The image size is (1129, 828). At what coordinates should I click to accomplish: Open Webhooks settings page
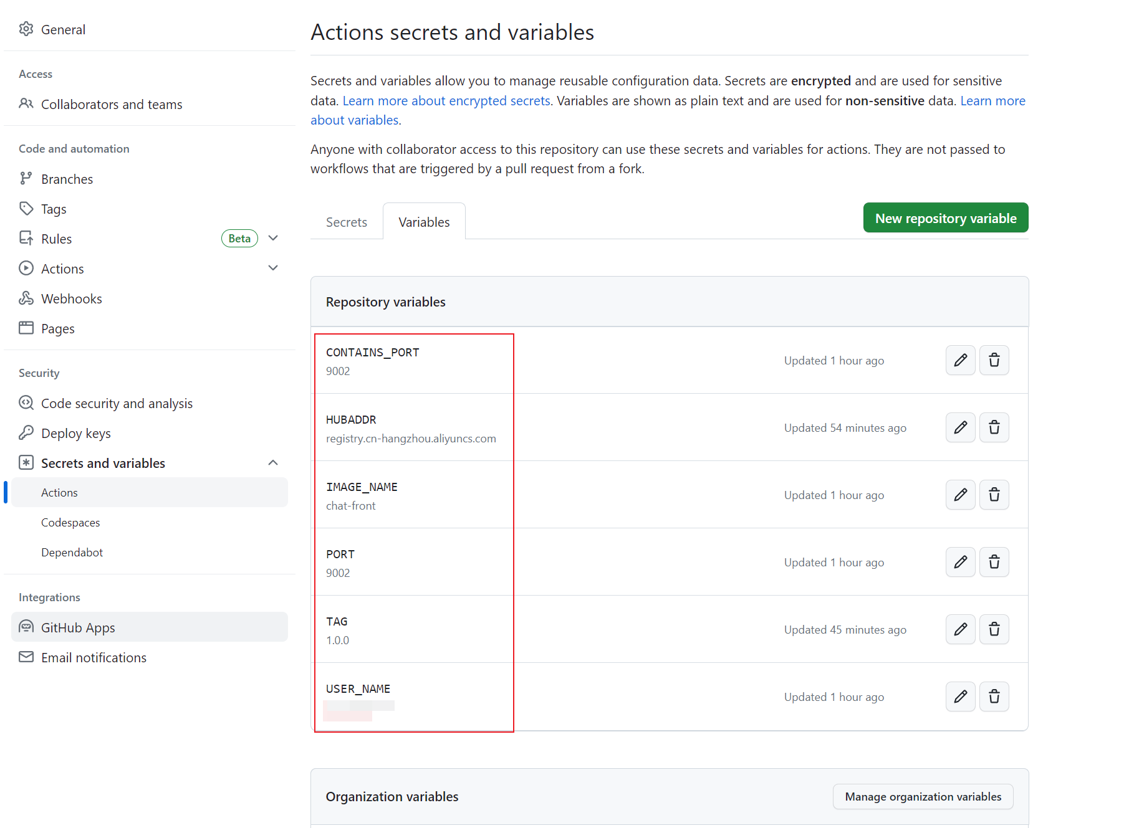(150, 298)
